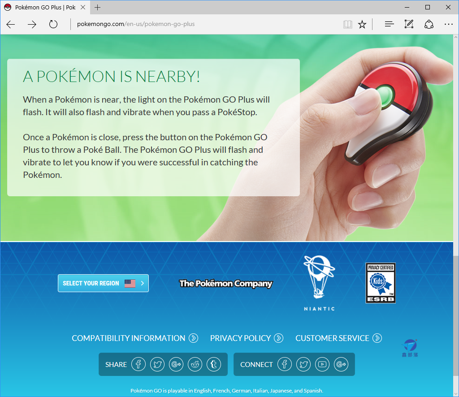Connect via the YouTube icon

(x=322, y=364)
